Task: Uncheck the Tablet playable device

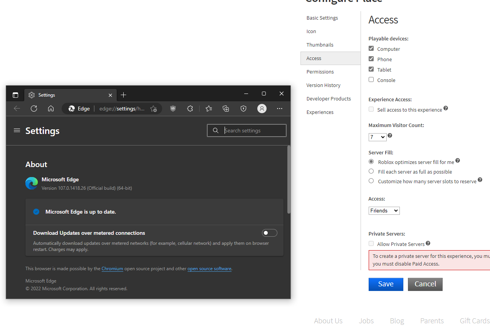Action: pyautogui.click(x=371, y=69)
